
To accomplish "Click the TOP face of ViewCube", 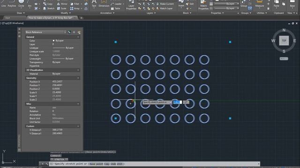I will pos(284,41).
